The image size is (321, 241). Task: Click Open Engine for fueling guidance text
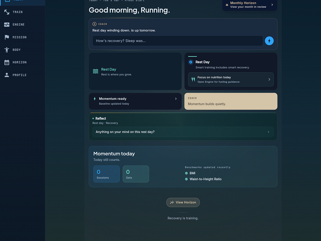(x=218, y=82)
